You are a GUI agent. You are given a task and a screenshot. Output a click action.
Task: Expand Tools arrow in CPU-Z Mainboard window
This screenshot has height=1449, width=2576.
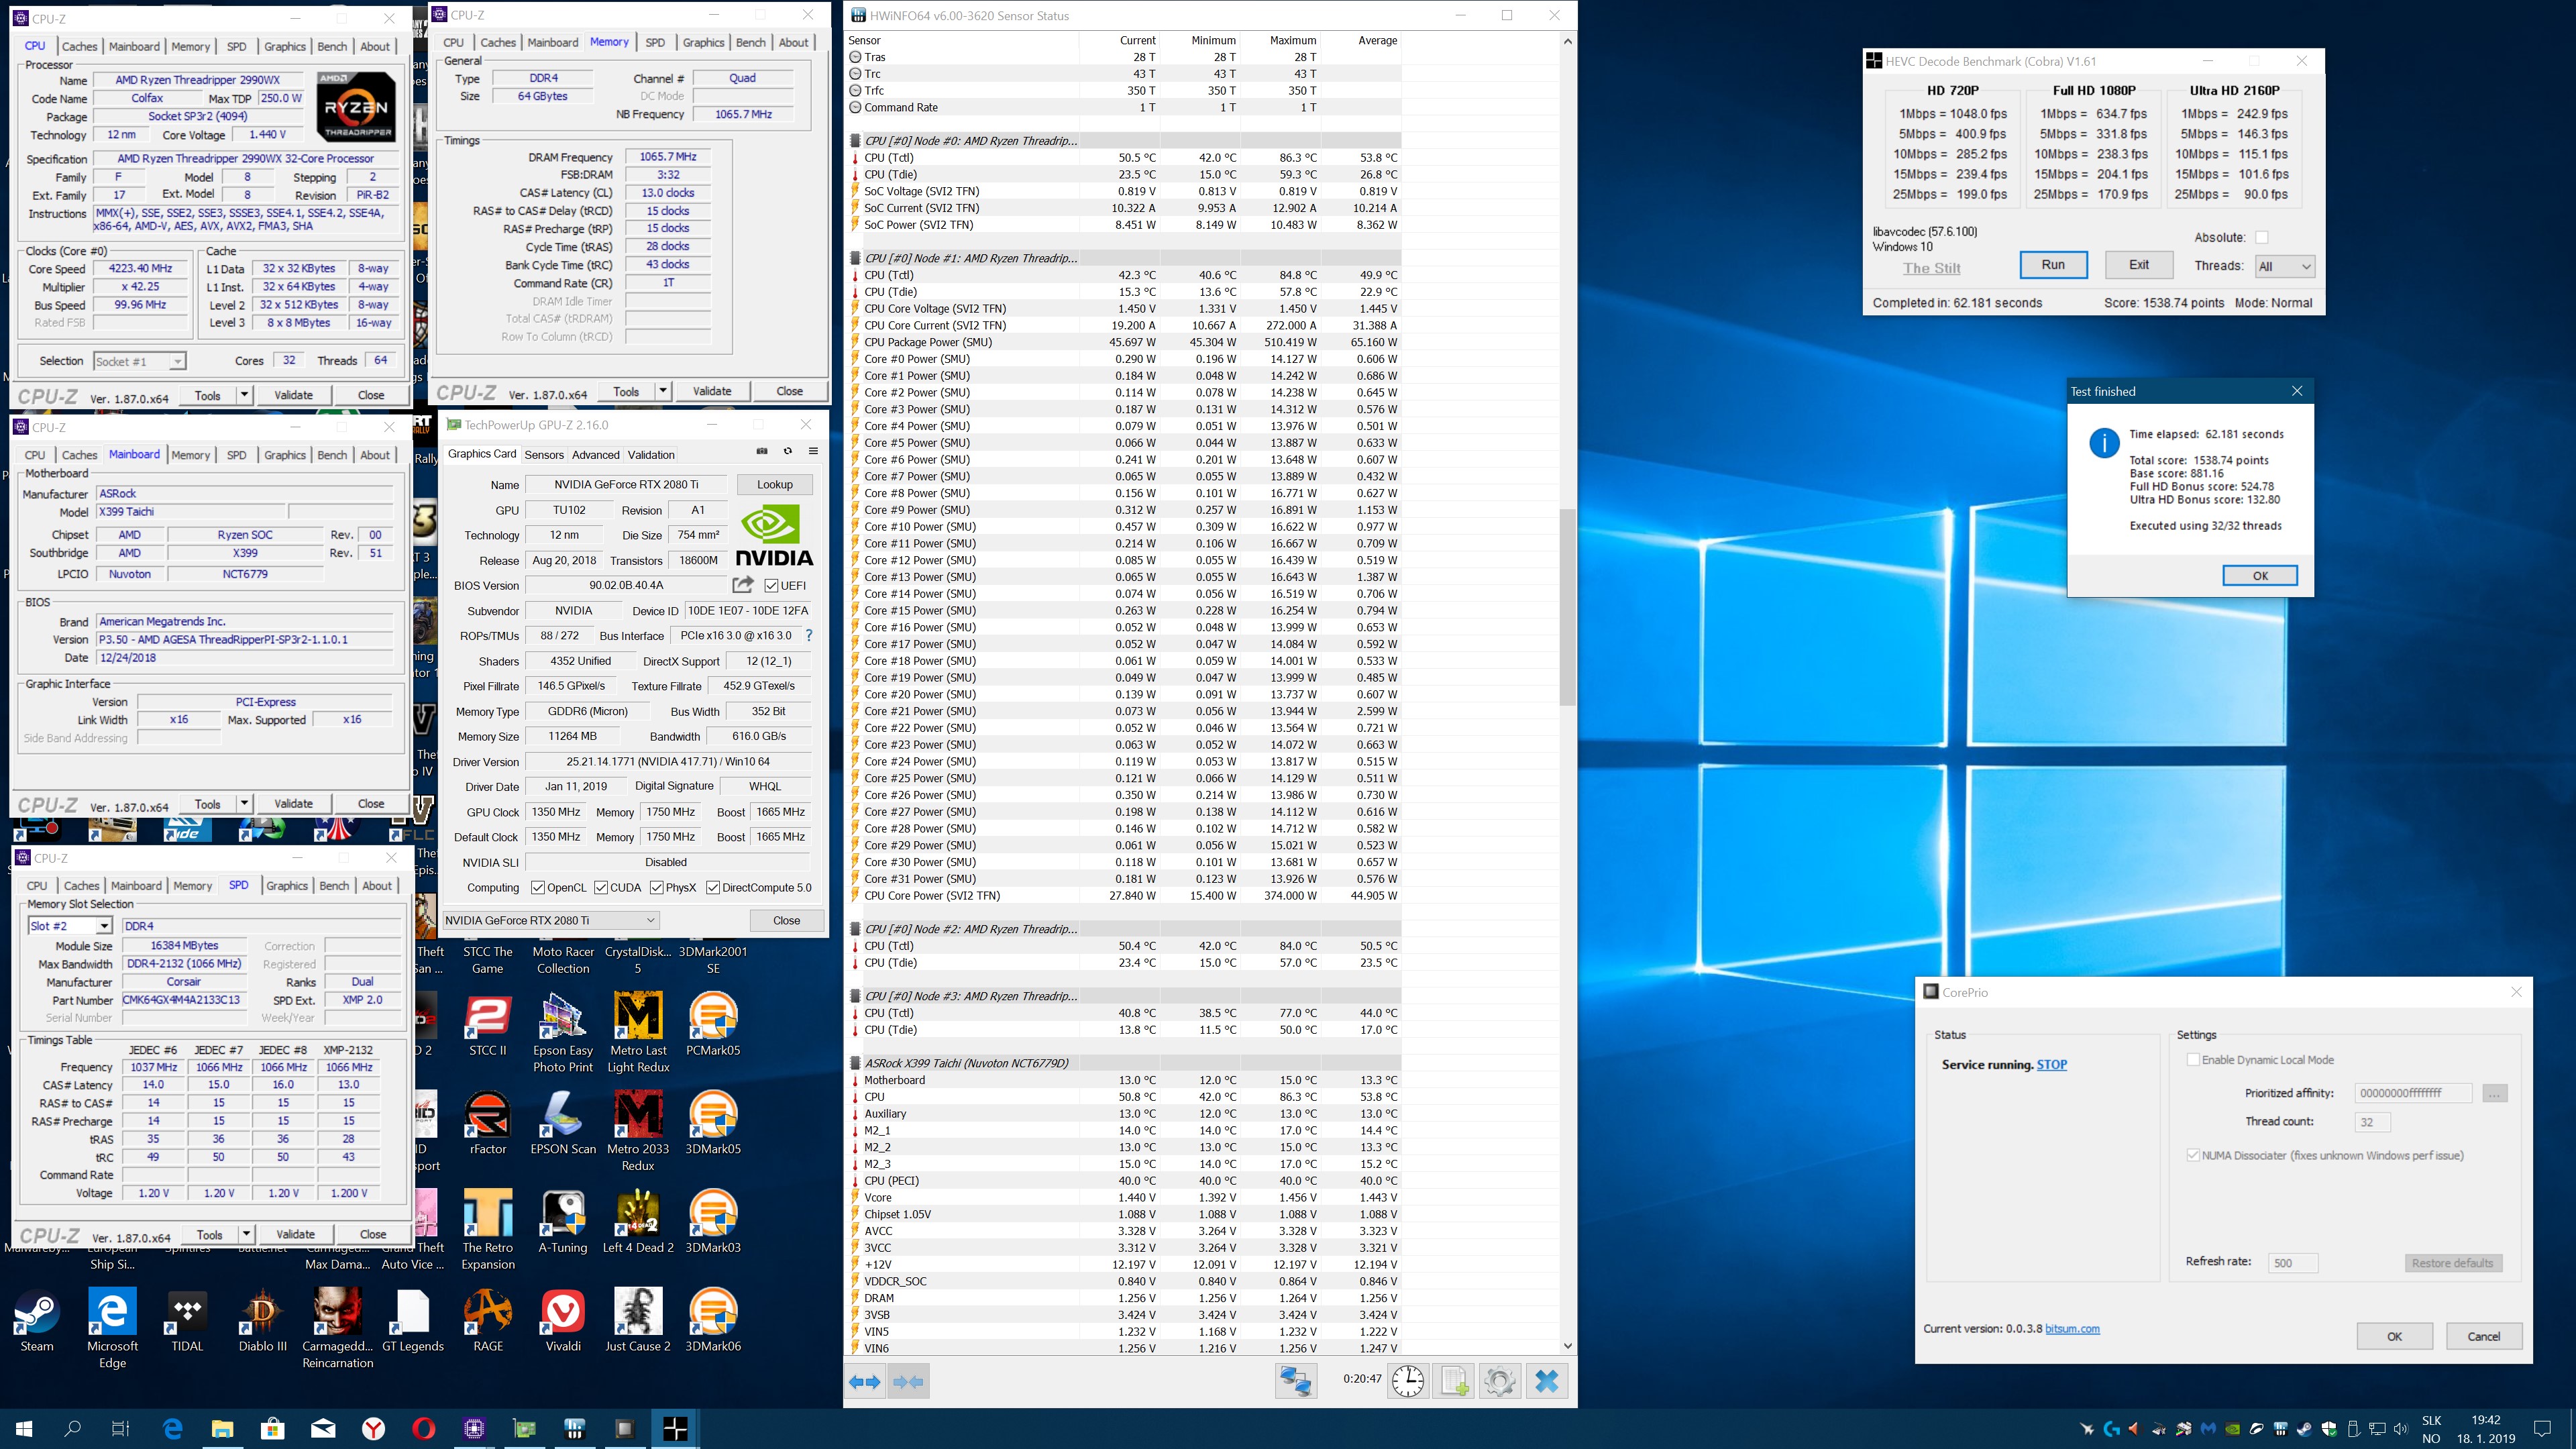pyautogui.click(x=243, y=803)
